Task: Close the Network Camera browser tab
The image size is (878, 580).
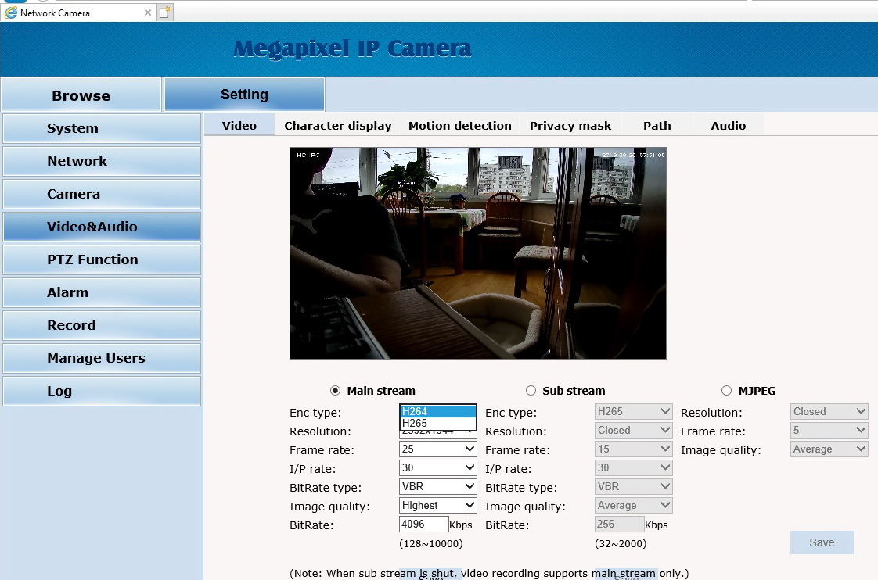Action: 148,13
